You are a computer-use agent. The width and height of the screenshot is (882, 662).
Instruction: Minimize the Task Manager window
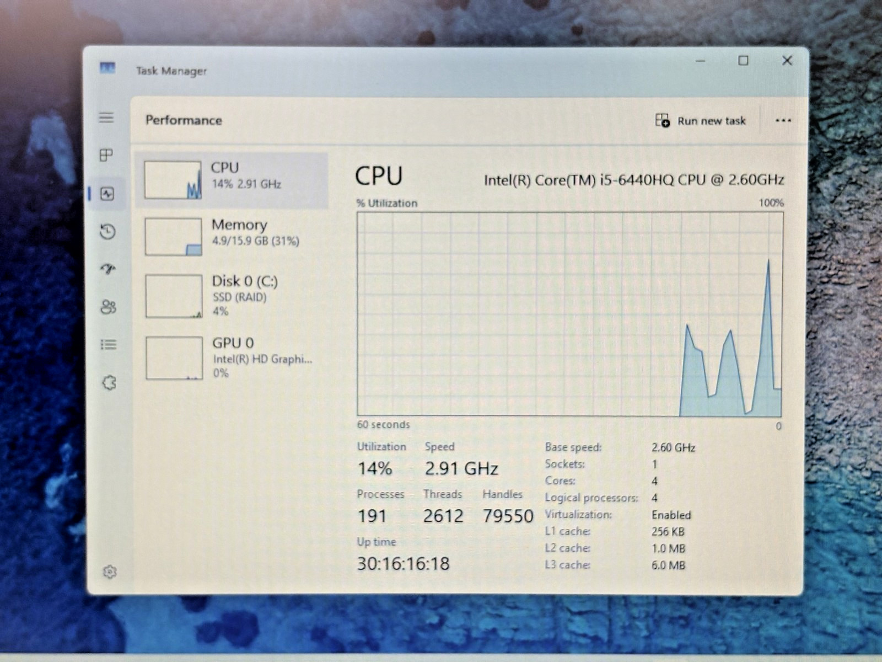(701, 61)
